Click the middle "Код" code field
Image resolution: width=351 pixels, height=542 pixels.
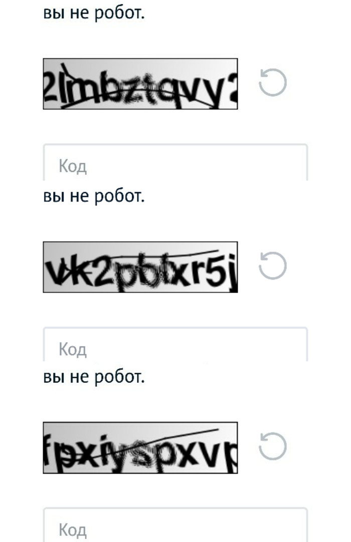[x=175, y=347]
